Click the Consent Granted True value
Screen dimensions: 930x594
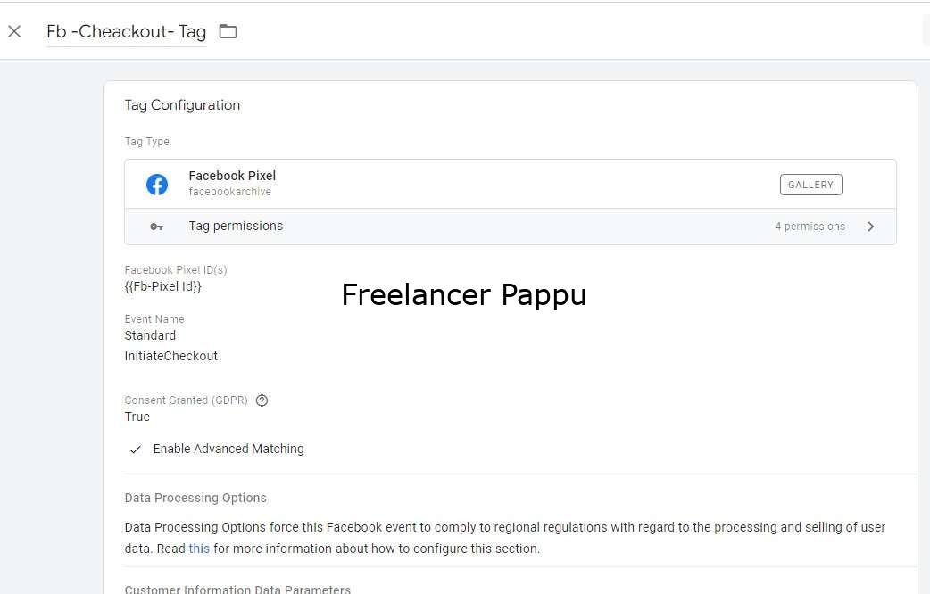coord(137,417)
